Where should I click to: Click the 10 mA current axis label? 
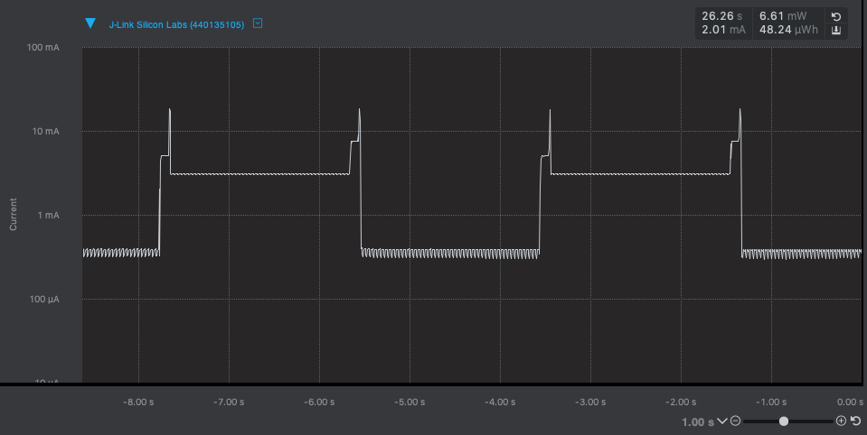(x=44, y=132)
